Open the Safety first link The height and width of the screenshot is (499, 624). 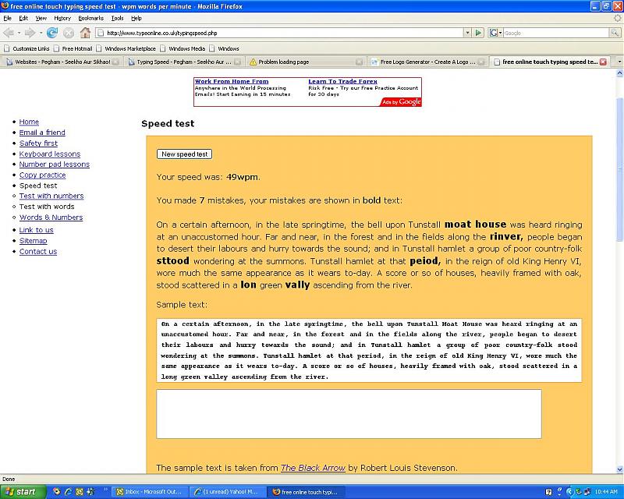38,143
